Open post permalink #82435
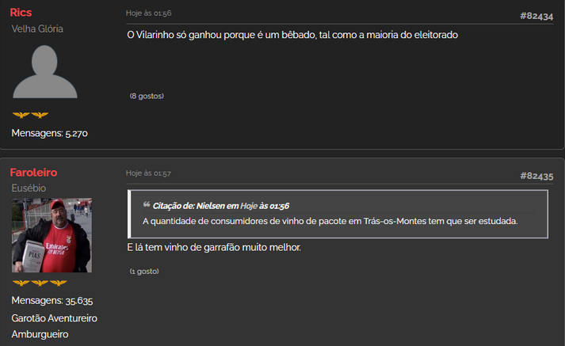The height and width of the screenshot is (346, 565). coord(536,176)
